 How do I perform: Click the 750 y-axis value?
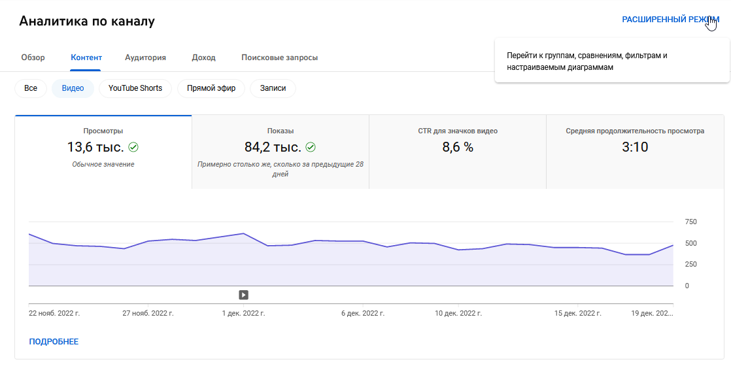click(690, 222)
